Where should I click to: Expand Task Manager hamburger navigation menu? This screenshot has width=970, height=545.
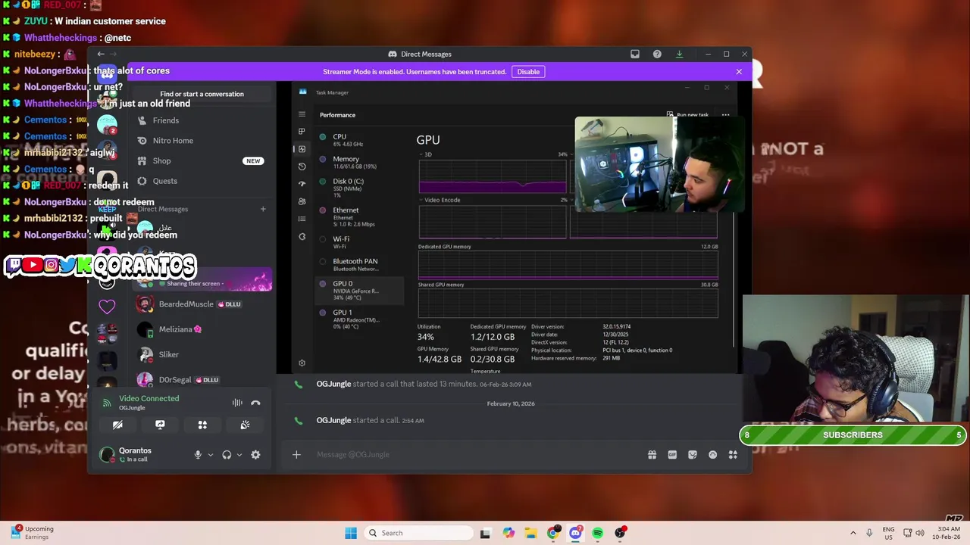(302, 114)
